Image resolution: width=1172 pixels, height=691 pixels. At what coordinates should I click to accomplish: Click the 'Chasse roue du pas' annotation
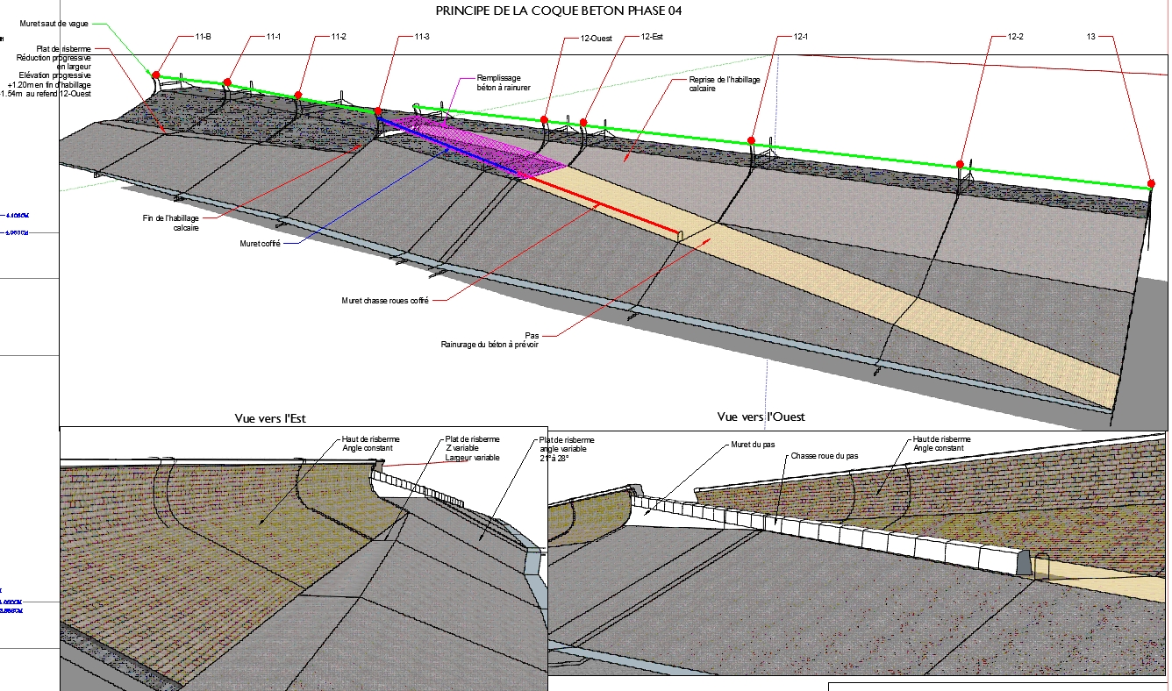tap(824, 456)
